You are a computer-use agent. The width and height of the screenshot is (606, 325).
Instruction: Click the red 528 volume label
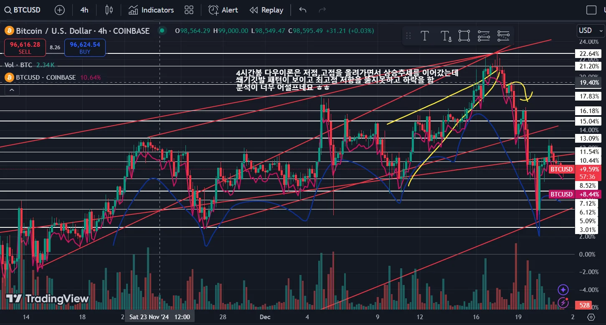click(x=584, y=305)
